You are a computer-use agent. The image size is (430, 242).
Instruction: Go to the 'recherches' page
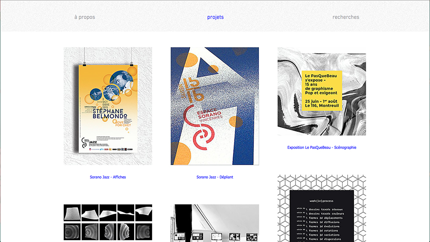[345, 17]
